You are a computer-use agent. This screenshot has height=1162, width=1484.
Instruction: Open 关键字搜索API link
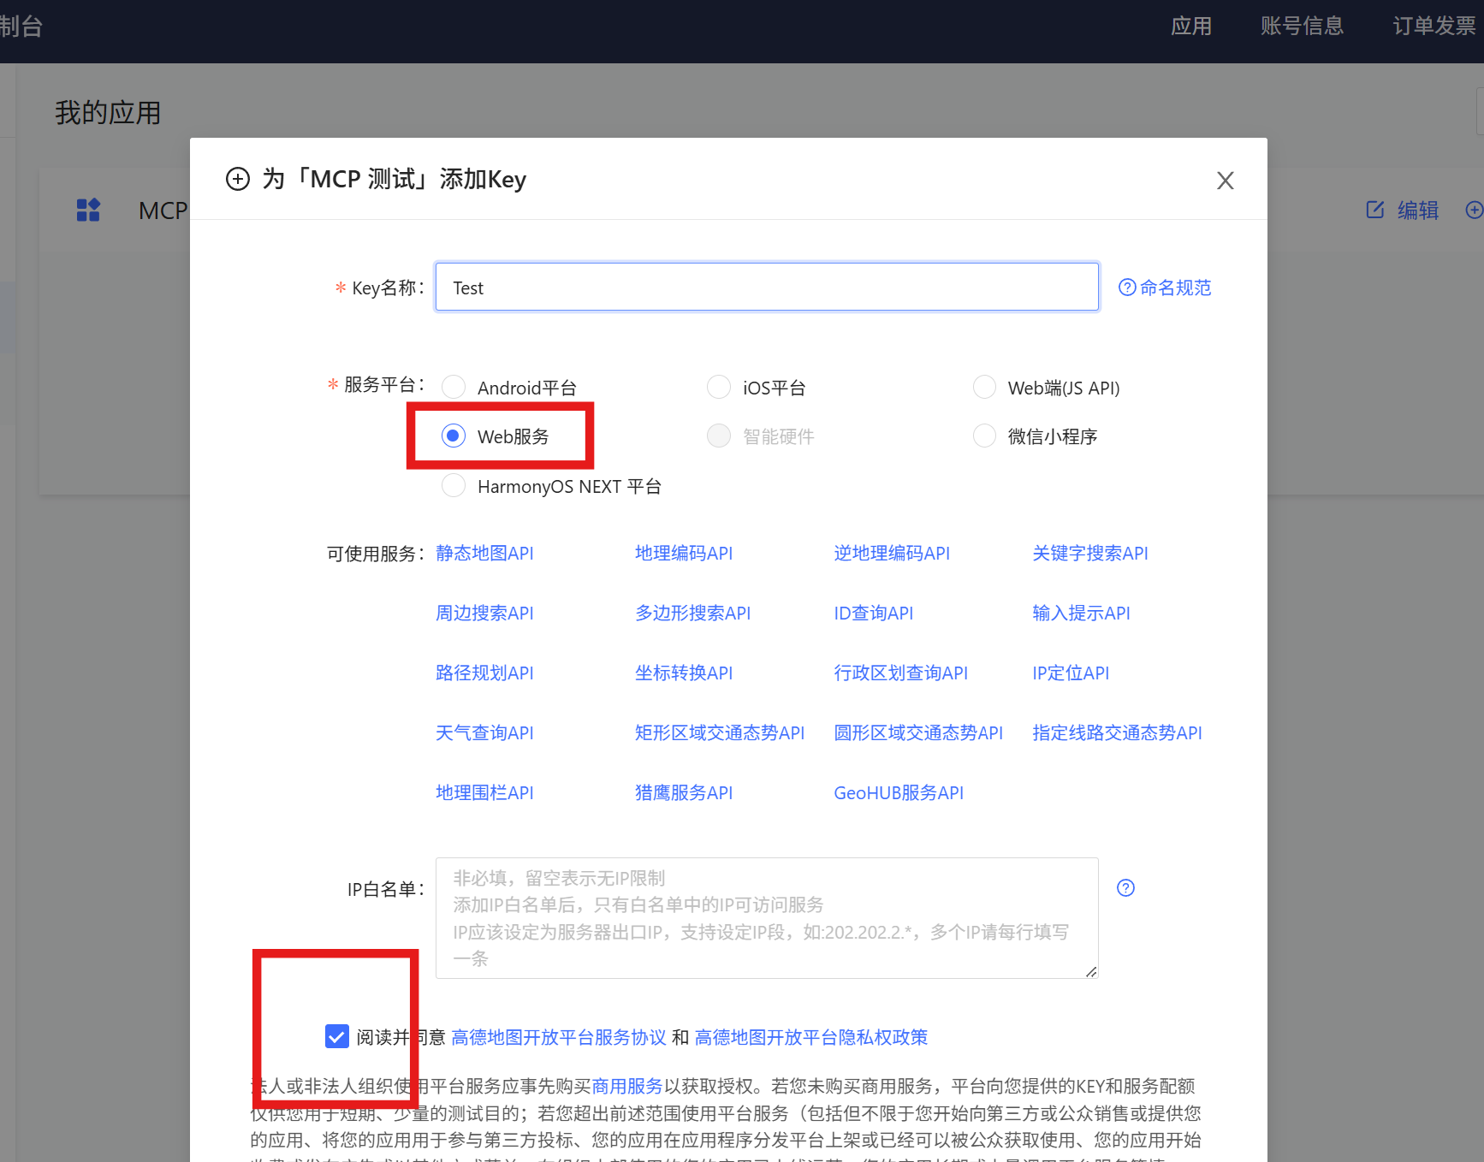pos(1090,554)
